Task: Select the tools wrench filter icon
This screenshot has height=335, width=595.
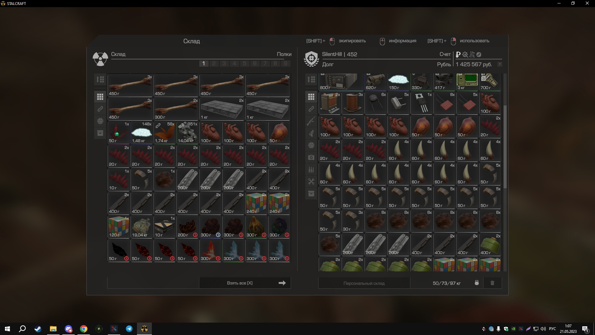Action: [x=311, y=182]
